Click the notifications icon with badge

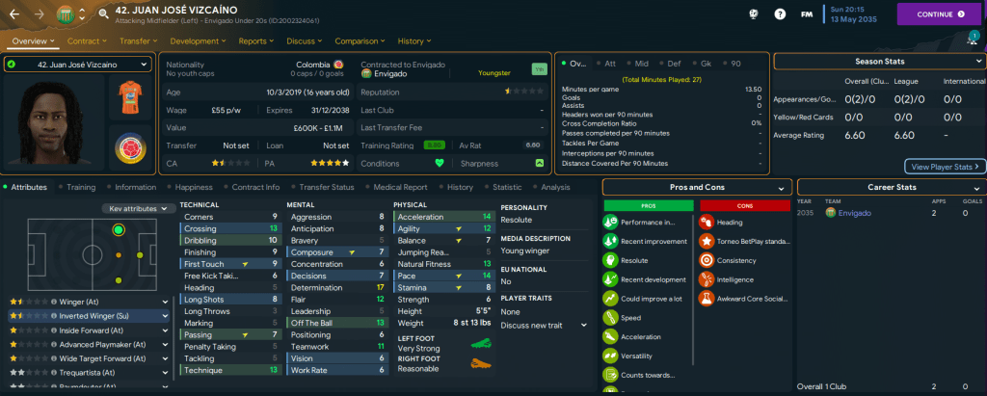coord(972,39)
